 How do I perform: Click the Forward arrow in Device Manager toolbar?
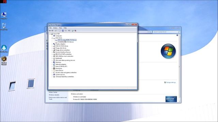click(52, 31)
